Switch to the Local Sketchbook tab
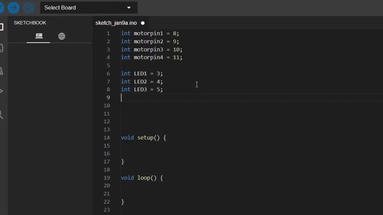The width and height of the screenshot is (383, 215). pyautogui.click(x=39, y=36)
